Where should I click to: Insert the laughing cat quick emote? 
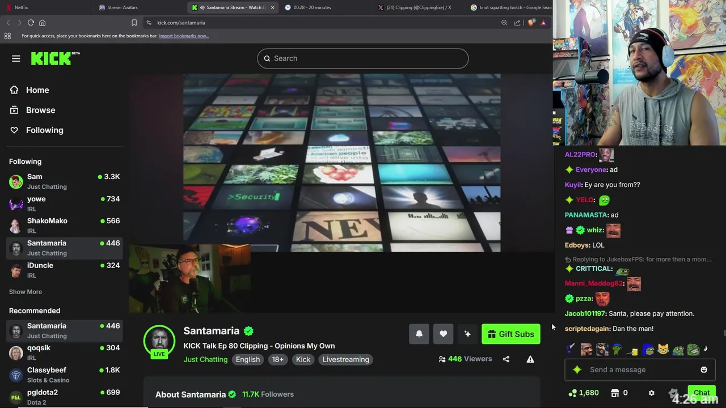[x=663, y=350]
